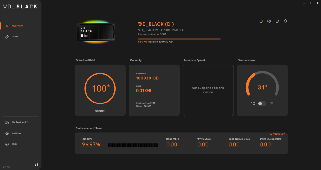This screenshot has height=170, width=321.
Task: Click the Firmware Version: 3001 text
Action: (152, 34)
